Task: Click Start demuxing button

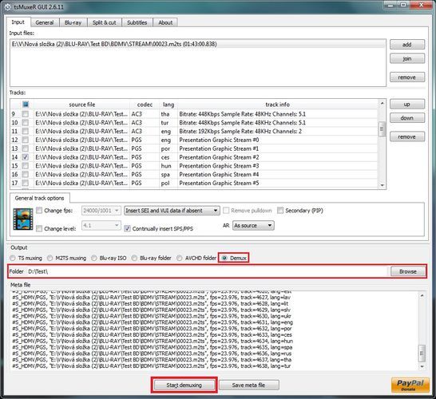Action: (x=184, y=385)
